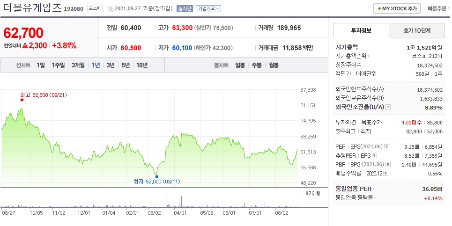Click the tall volume bar near 03/02
Viewport: 452px width, 226px height.
(x=166, y=199)
